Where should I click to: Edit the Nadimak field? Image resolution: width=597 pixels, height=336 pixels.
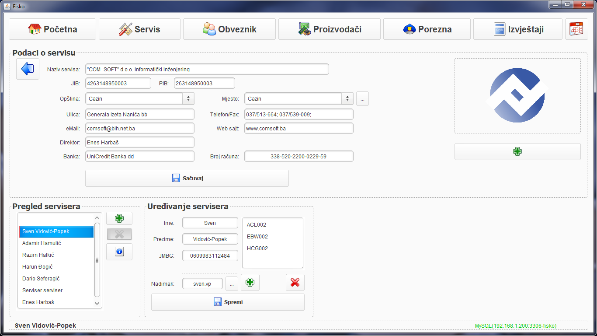[x=202, y=283]
